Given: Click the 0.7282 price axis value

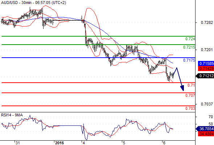Looking at the screenshot, I should [x=207, y=22].
